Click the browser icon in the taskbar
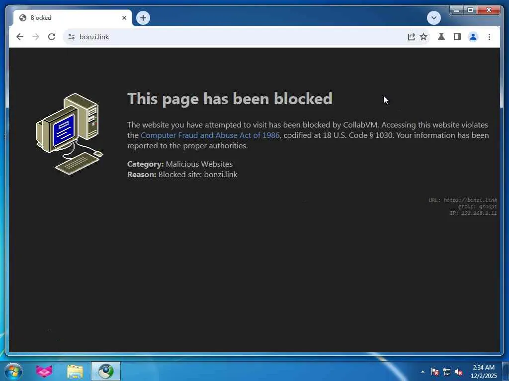This screenshot has width=509, height=381. point(106,371)
